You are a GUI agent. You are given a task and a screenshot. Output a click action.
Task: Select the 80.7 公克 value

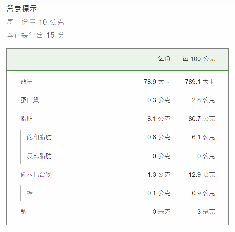(202, 119)
